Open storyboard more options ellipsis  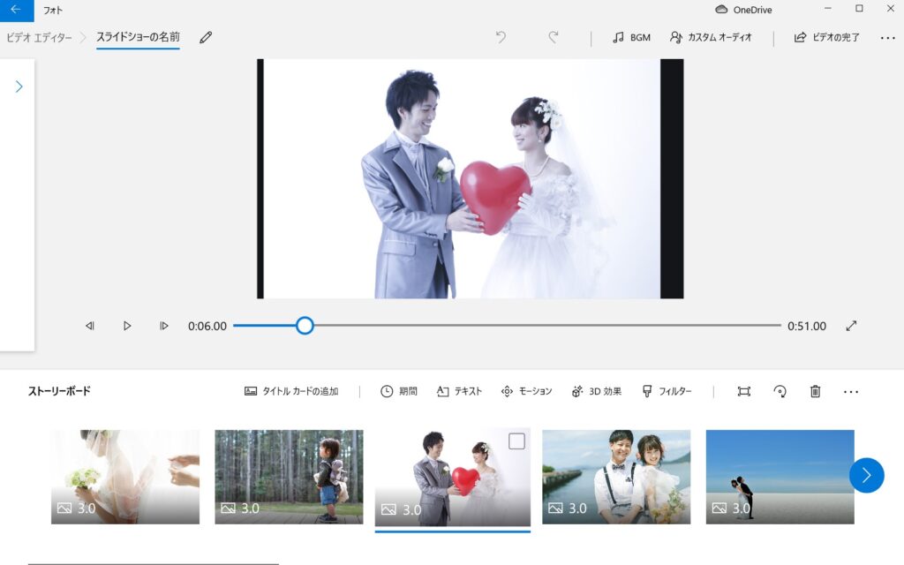click(851, 391)
